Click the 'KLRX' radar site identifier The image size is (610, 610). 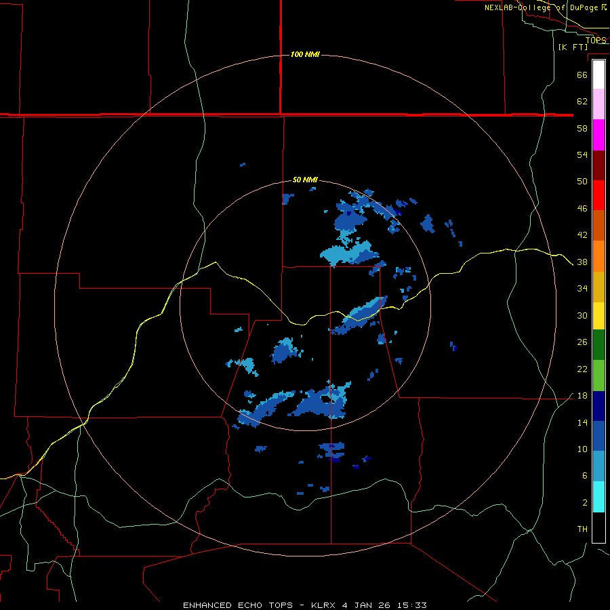pyautogui.click(x=324, y=605)
